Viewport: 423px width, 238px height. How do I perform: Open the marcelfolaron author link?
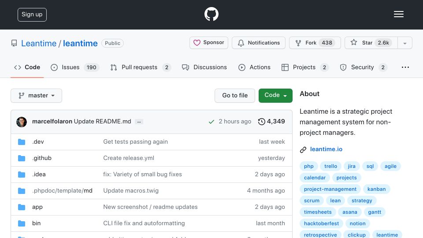click(x=52, y=122)
